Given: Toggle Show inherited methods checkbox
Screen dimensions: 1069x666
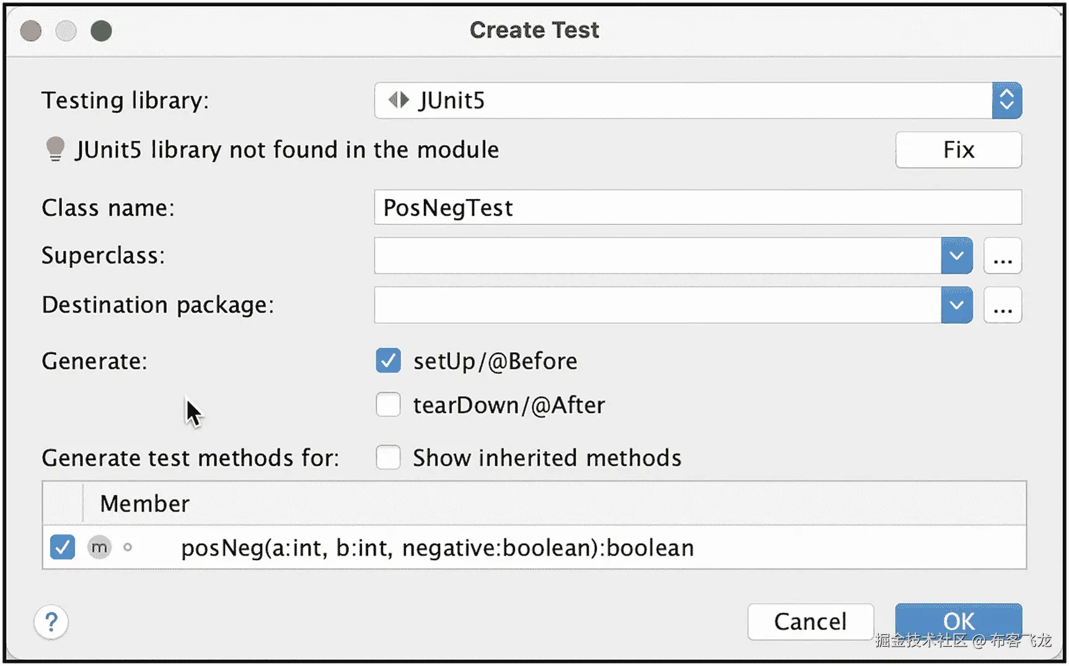Looking at the screenshot, I should tap(389, 458).
